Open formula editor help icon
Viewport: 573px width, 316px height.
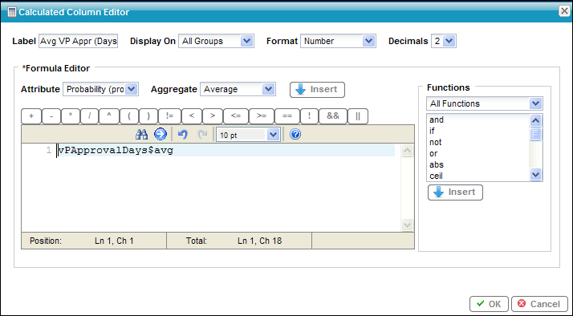point(295,135)
